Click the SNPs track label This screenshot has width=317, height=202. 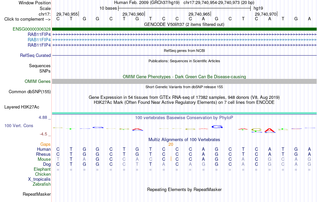point(45,71)
